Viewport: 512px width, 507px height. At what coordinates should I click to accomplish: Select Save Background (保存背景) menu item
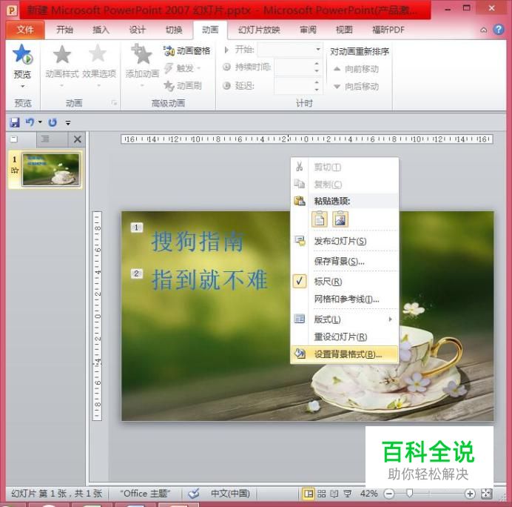point(345,262)
